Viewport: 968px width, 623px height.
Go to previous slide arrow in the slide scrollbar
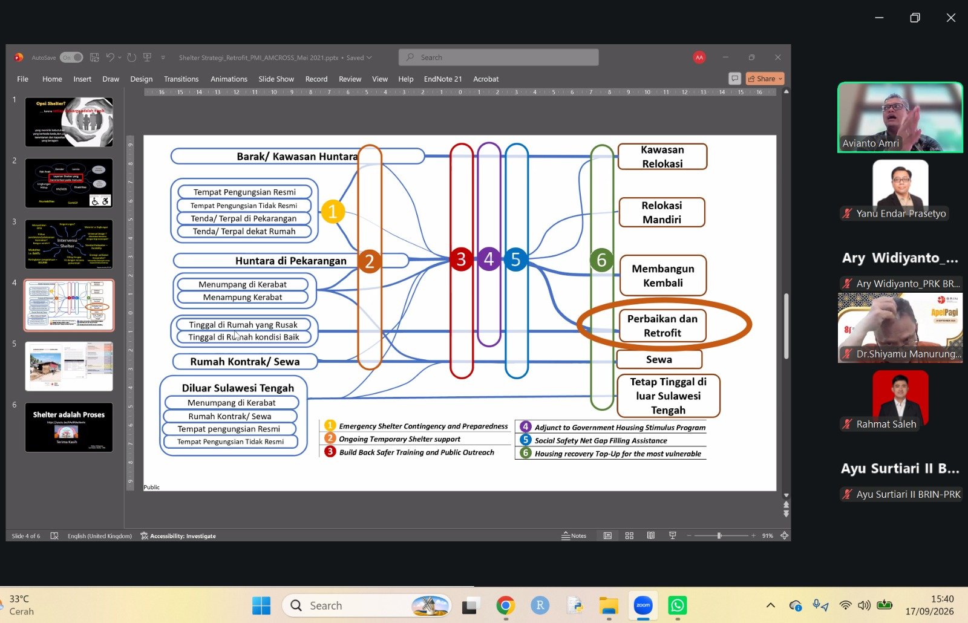(x=786, y=504)
